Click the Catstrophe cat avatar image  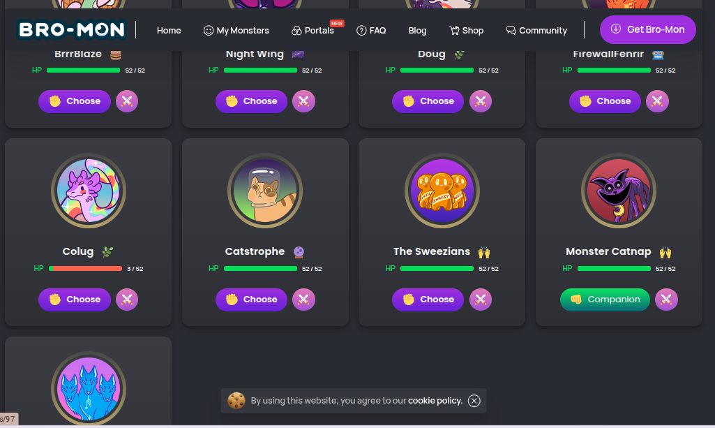tap(265, 191)
